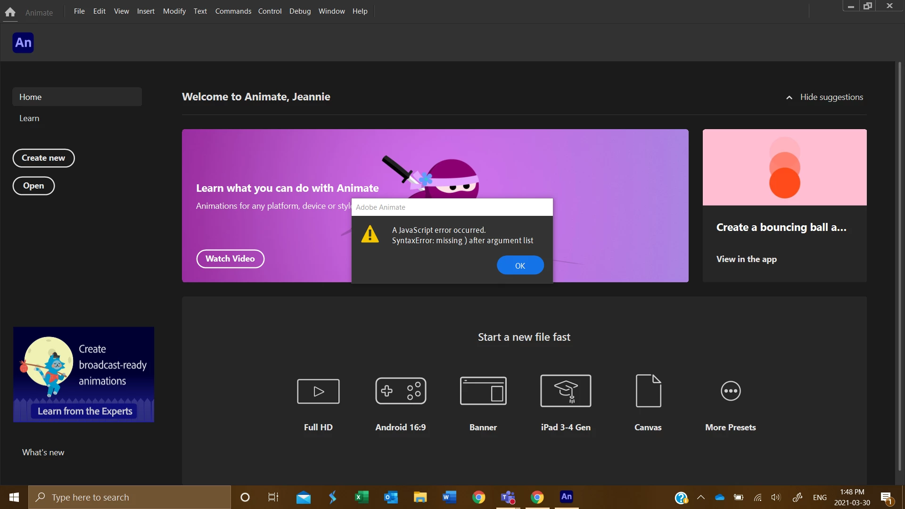
Task: Click the Animate An logo
Action: (23, 43)
